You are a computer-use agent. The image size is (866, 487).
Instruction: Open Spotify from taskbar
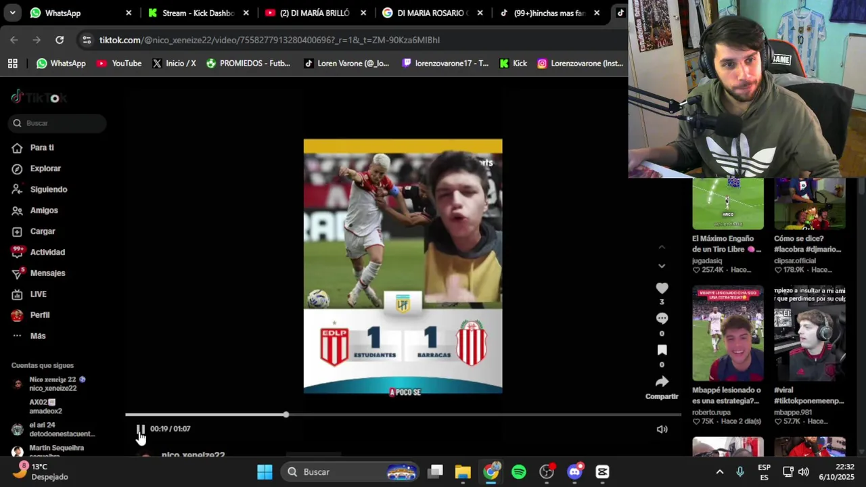click(519, 471)
